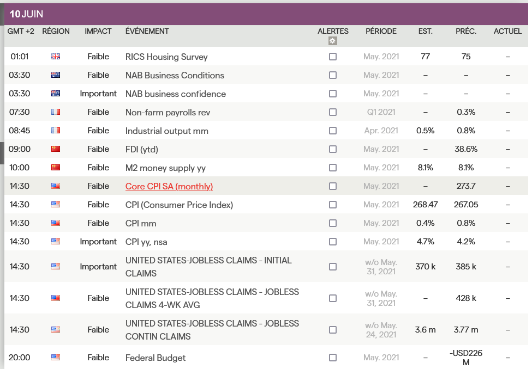Click the RÉGION column header
532x369 pixels.
point(56,31)
